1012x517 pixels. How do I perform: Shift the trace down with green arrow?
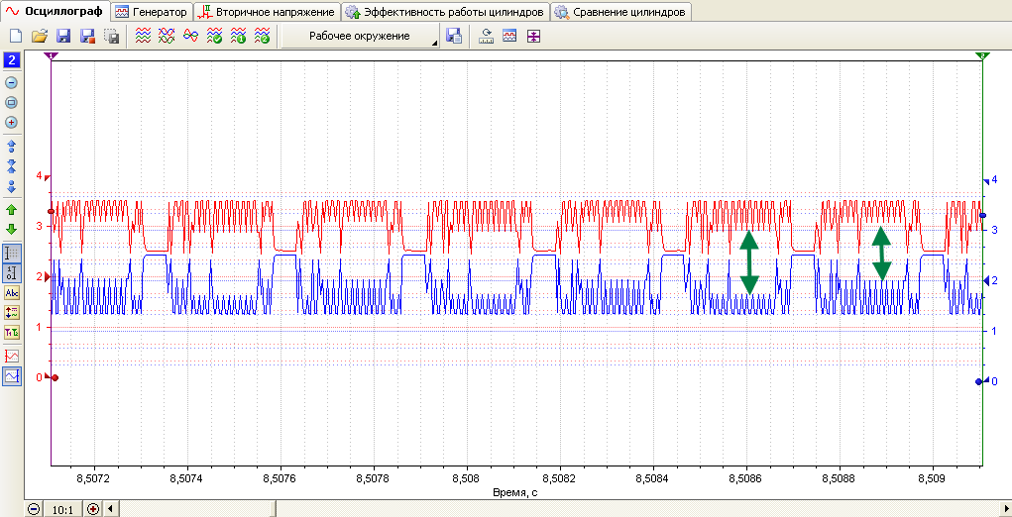(12, 230)
